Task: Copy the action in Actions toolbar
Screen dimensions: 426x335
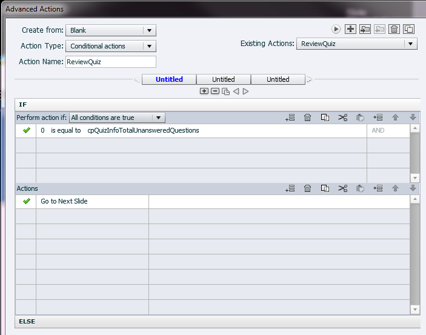Action: click(325, 188)
